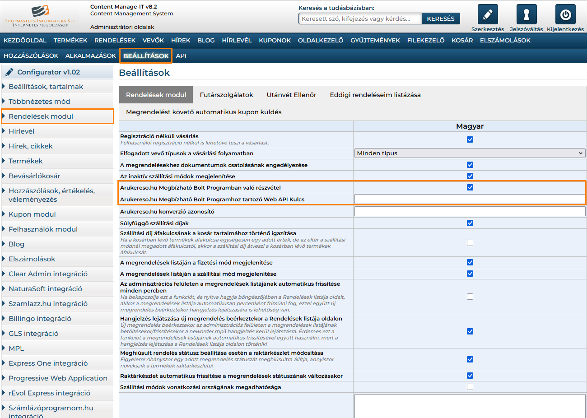Switch to Eddigi rendeléseim listázása tab
The image size is (587, 418).
point(375,95)
